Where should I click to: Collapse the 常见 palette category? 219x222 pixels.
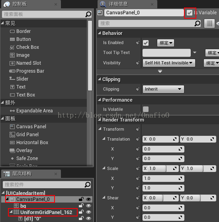coord(2,23)
